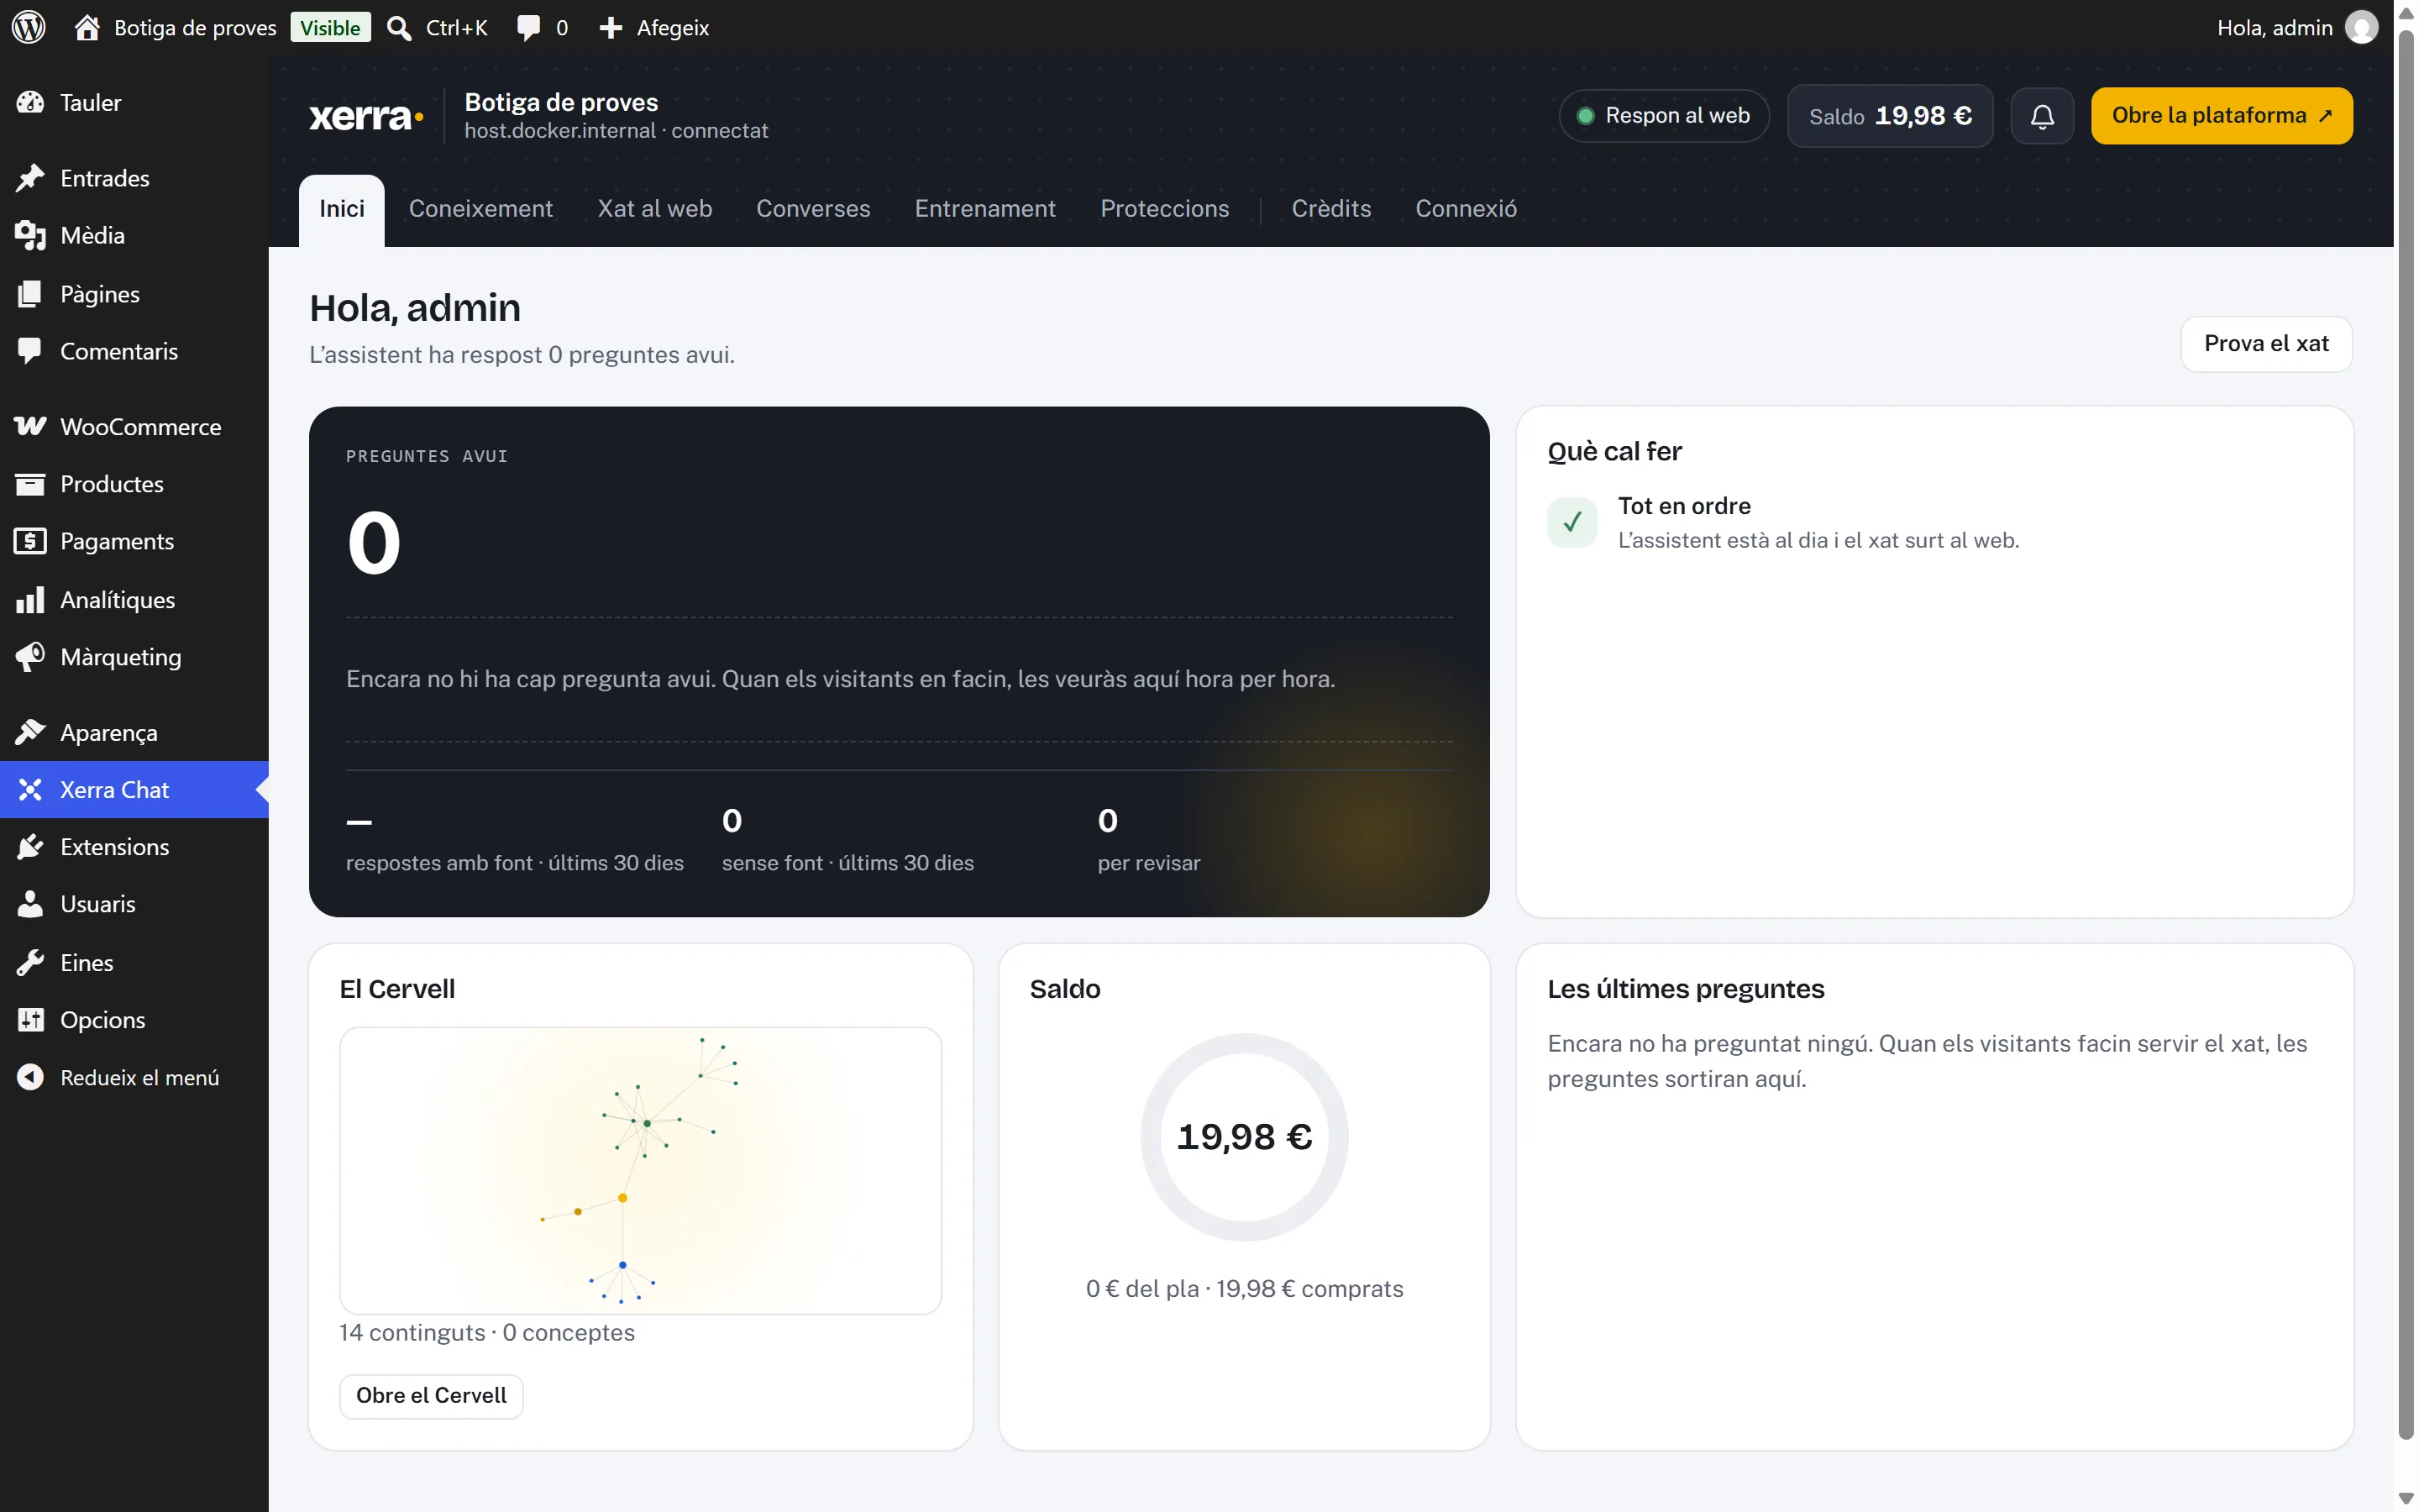Image resolution: width=2419 pixels, height=1512 pixels.
Task: Click the Pagaments dollar icon
Action: coord(30,541)
